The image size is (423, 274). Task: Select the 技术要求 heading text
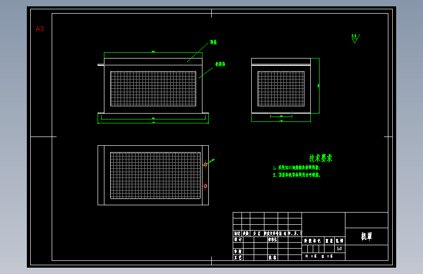(321, 158)
